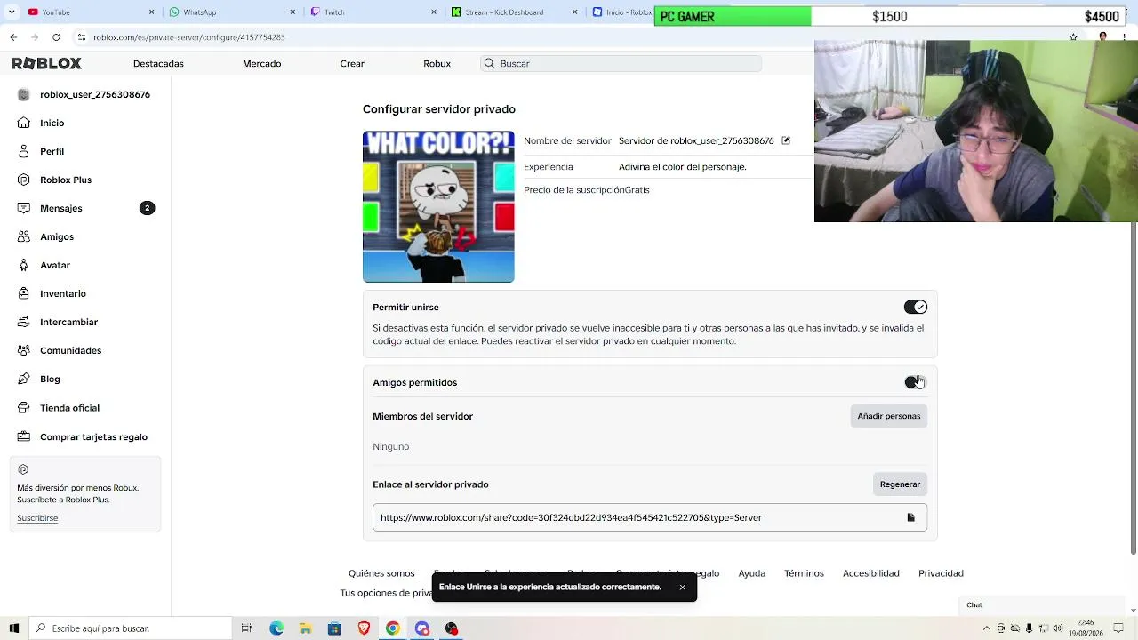
Task: Disable the Permitir unirse toggle
Action: click(916, 307)
